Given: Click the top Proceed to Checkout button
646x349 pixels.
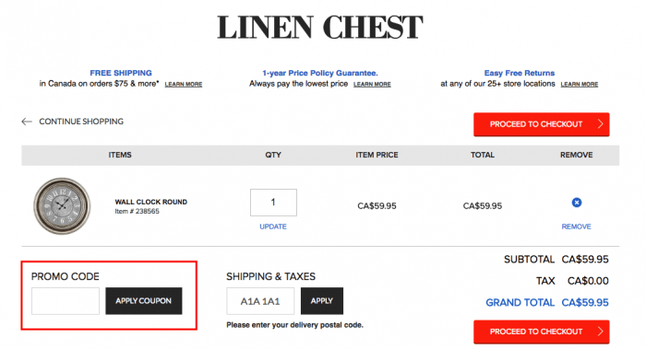Looking at the screenshot, I should click(542, 124).
